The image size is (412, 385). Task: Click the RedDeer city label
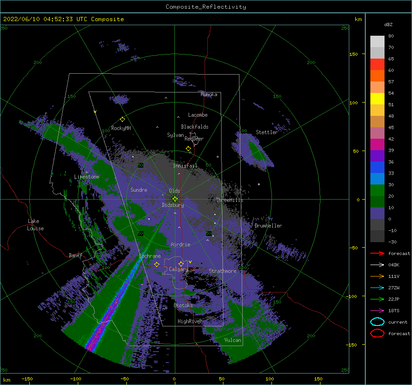194,139
